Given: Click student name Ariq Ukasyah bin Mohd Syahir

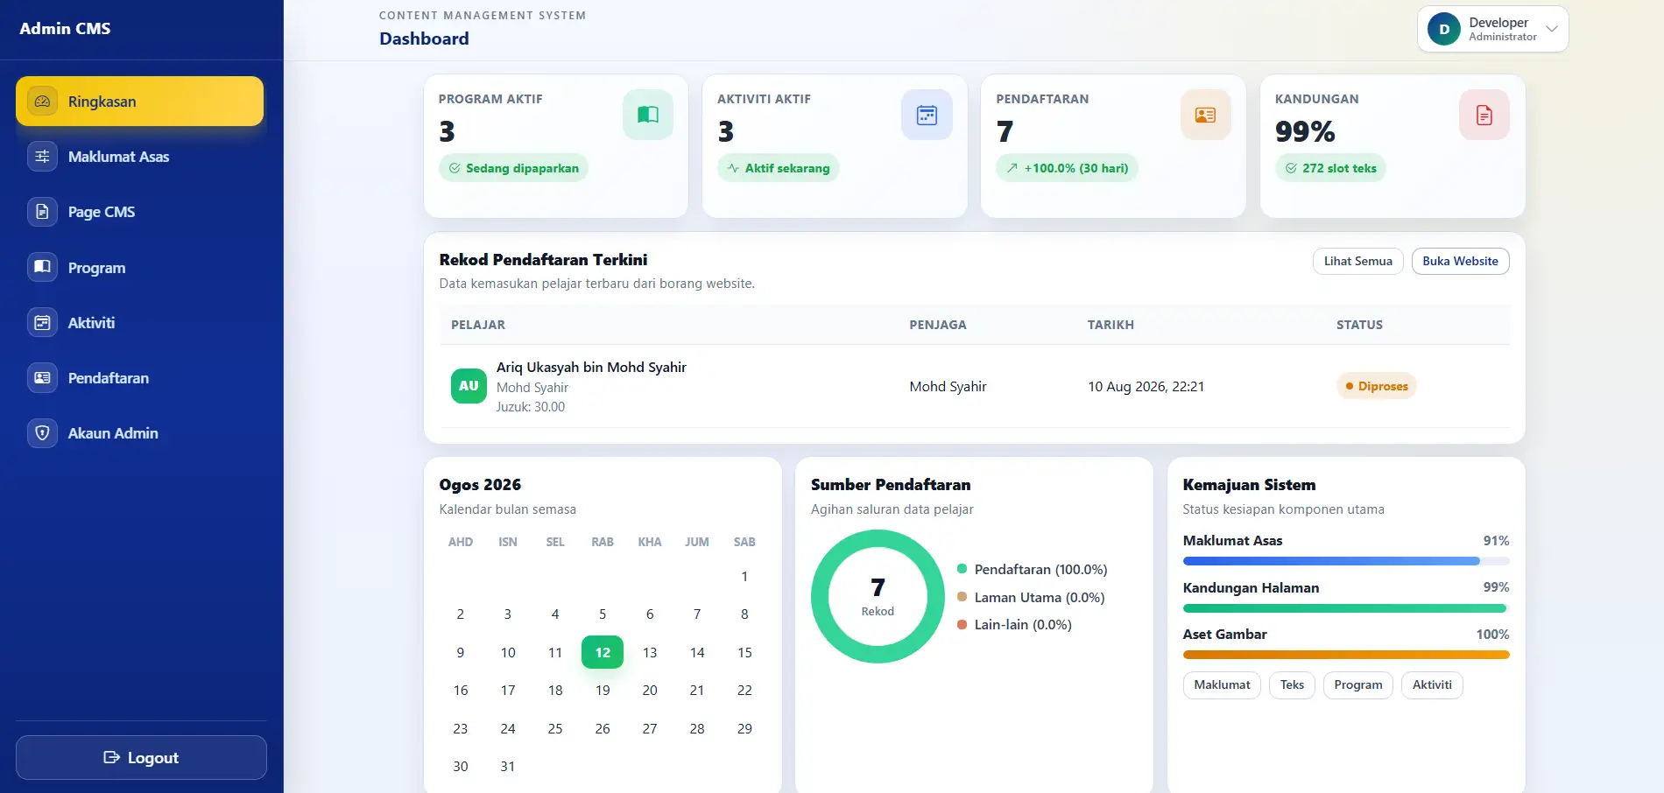Looking at the screenshot, I should [591, 367].
